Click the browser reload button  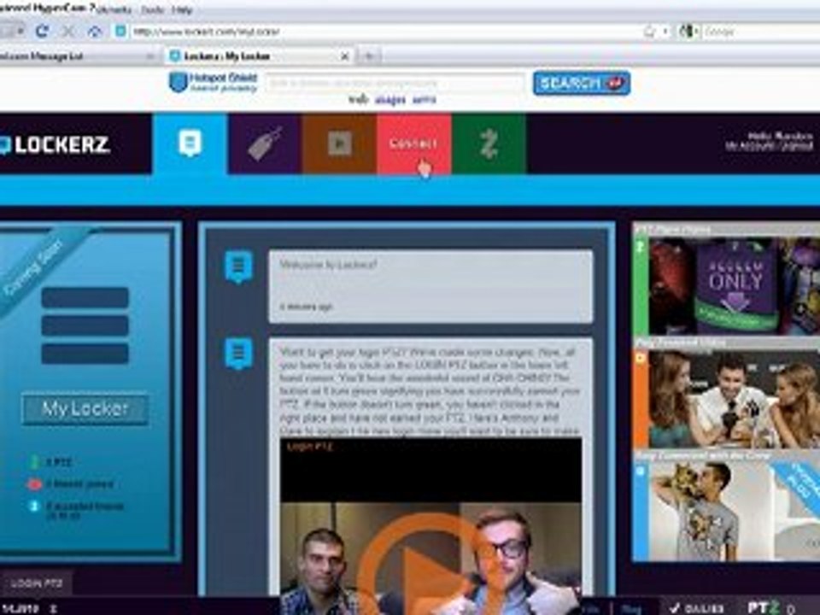point(43,32)
